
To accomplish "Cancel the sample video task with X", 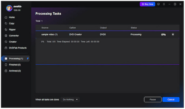I will 173,34.
